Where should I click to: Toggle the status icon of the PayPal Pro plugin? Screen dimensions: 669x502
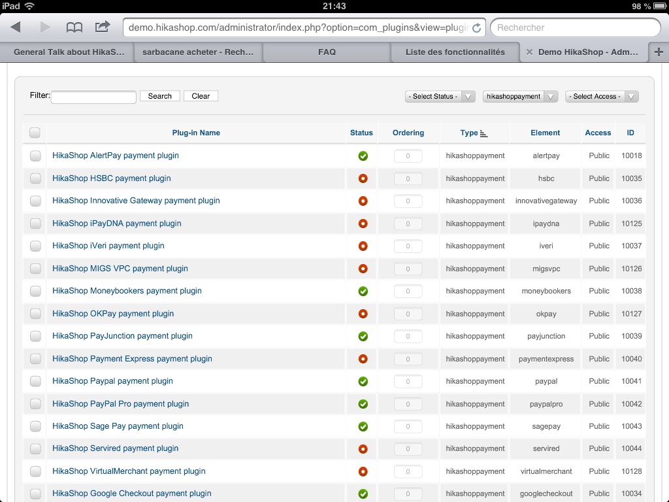(x=363, y=404)
